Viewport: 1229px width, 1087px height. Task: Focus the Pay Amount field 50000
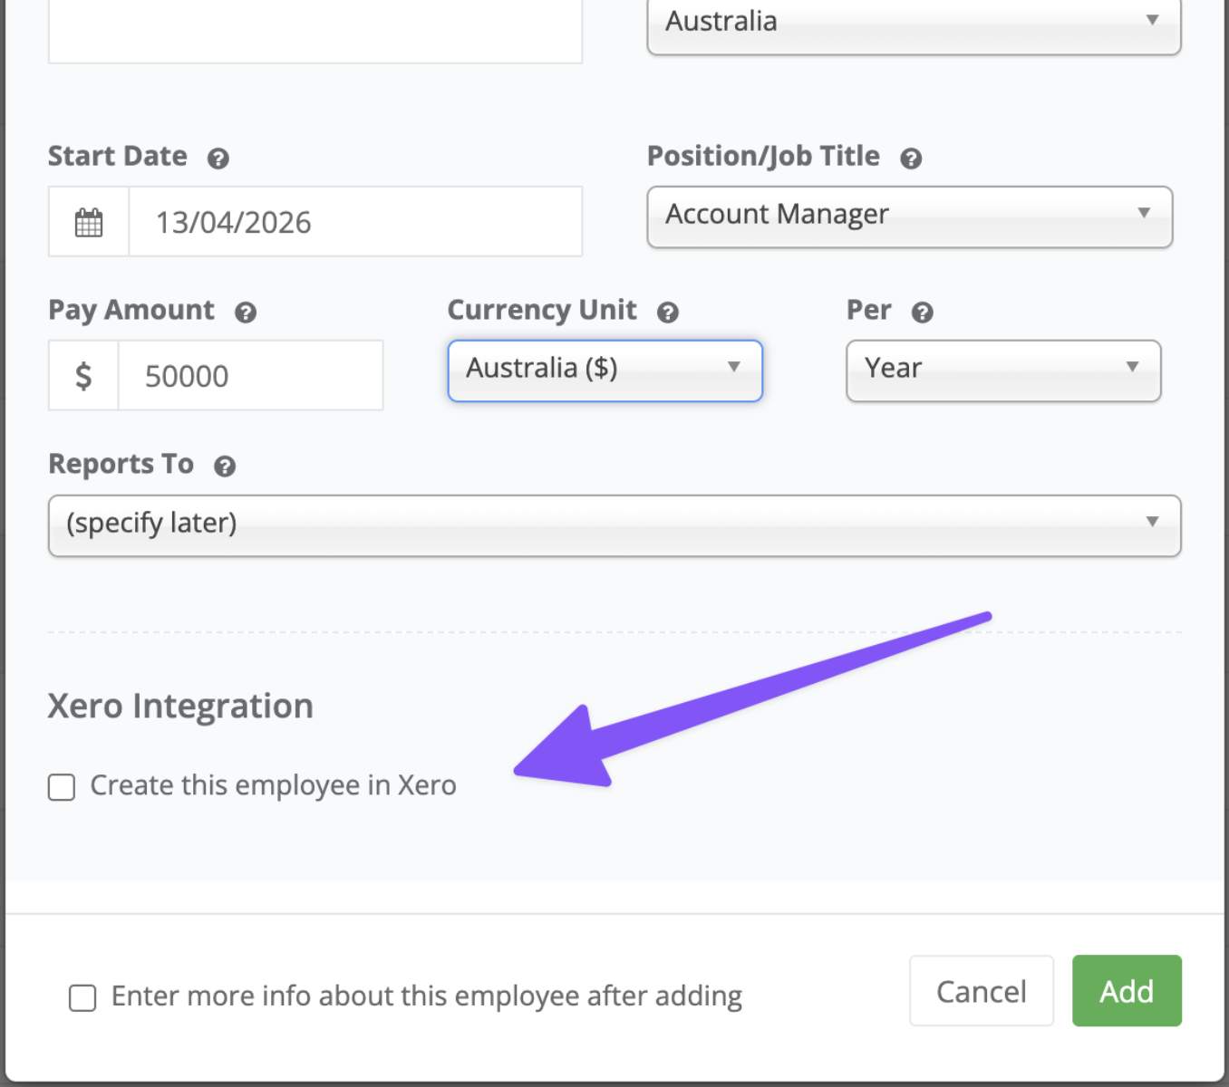[x=250, y=376]
